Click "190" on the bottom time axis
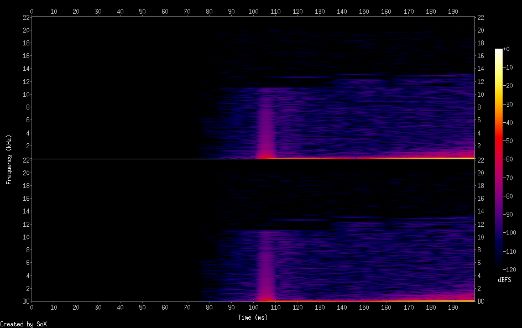The image size is (522, 328). 453,308
